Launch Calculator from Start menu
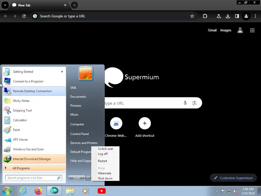Screen dimensions: 261x196 pos(34,120)
